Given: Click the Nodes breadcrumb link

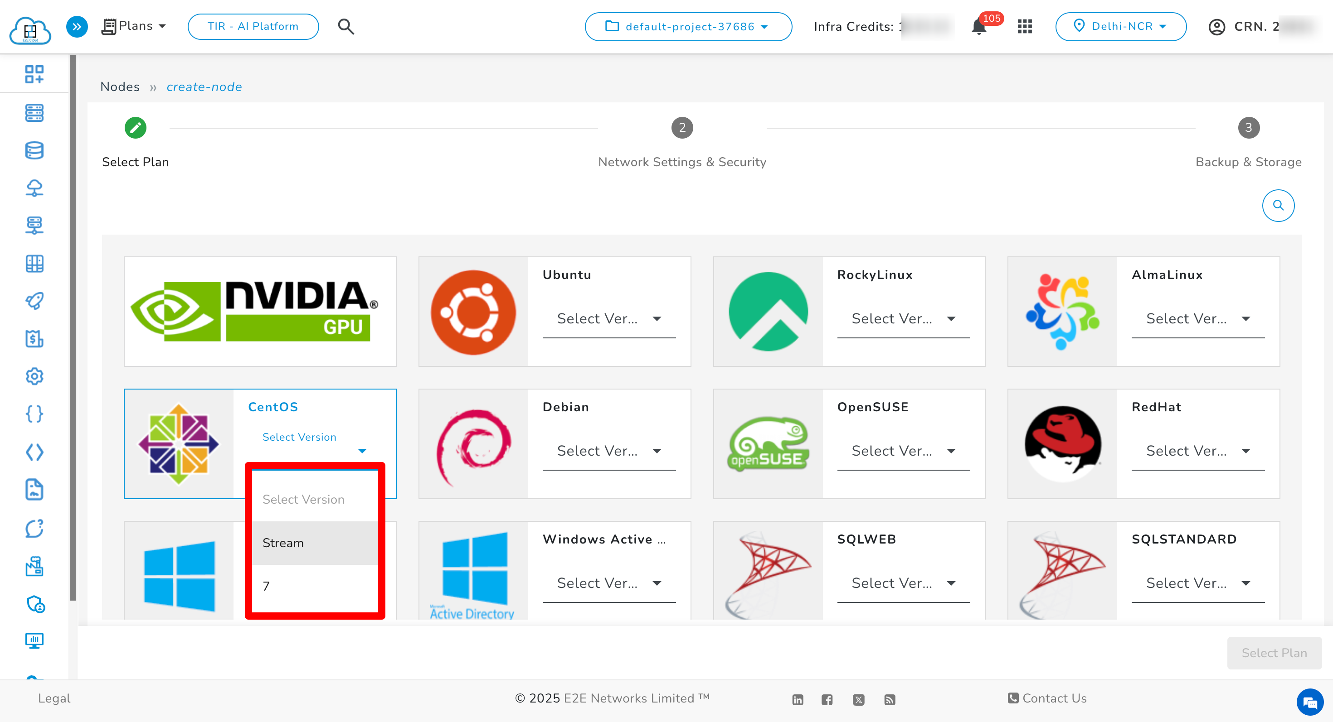Looking at the screenshot, I should point(120,87).
